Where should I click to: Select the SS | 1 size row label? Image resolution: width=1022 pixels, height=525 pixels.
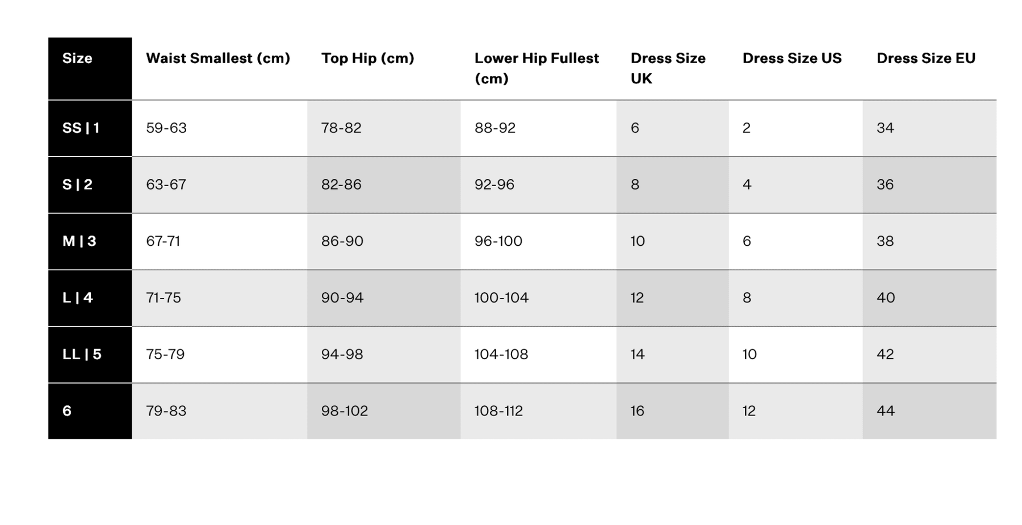81,128
